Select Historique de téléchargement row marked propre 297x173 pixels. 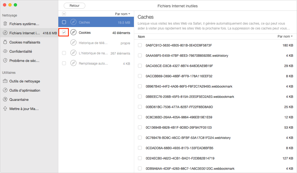(x=96, y=43)
